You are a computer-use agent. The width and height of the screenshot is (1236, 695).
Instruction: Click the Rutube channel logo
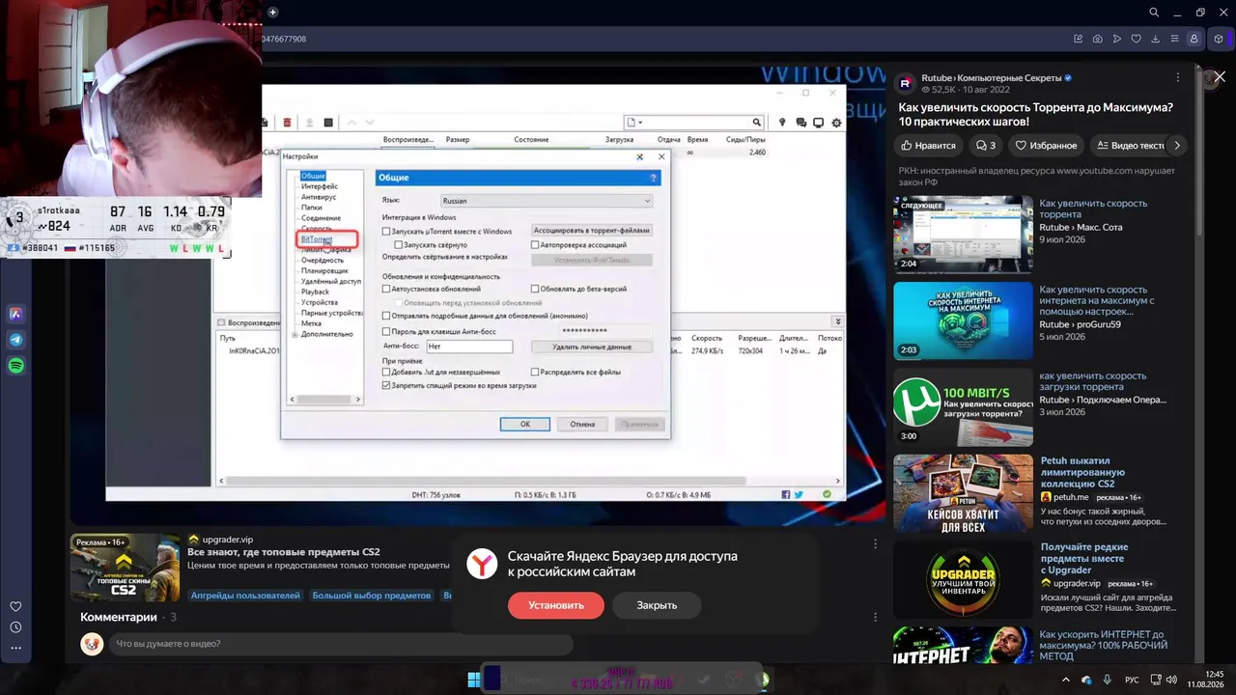click(x=906, y=83)
